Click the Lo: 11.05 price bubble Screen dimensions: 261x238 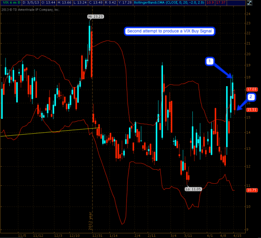coord(193,189)
